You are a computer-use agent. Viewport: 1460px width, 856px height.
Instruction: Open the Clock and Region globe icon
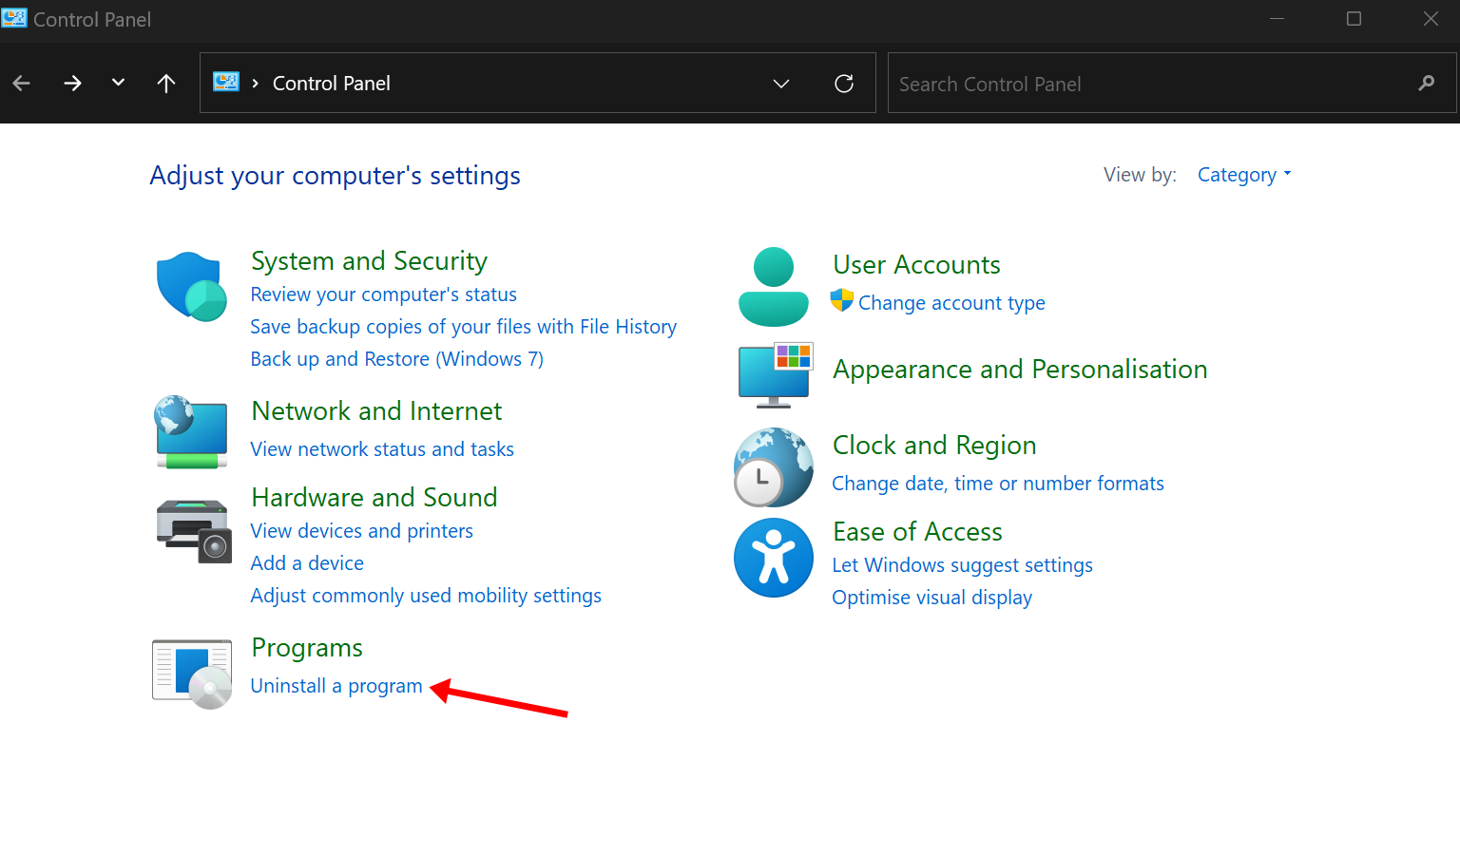[774, 466]
